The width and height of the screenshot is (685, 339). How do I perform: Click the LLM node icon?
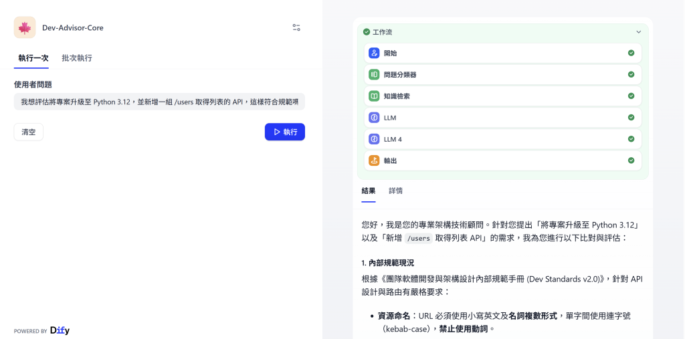[374, 118]
